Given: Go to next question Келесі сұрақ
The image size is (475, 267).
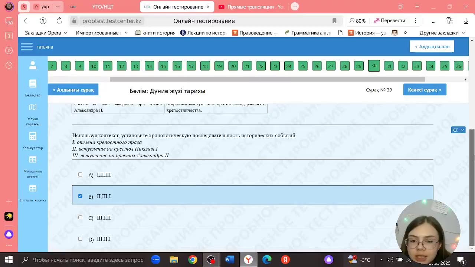Looking at the screenshot, I should pyautogui.click(x=425, y=90).
